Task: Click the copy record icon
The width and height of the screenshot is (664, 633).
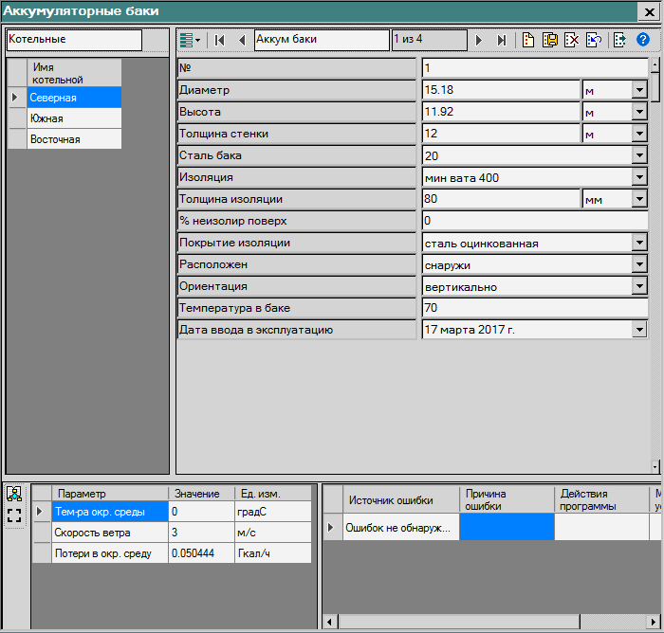Action: (x=548, y=40)
